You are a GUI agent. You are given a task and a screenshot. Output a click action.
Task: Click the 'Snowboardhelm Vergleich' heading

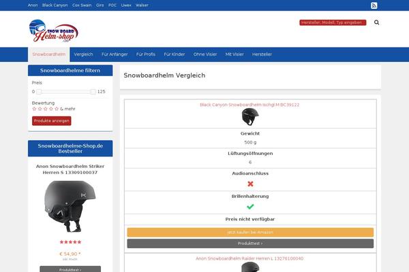(x=164, y=75)
